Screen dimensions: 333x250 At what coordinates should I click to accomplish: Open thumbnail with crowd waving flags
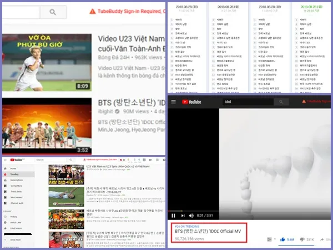pyautogui.click(x=66, y=219)
